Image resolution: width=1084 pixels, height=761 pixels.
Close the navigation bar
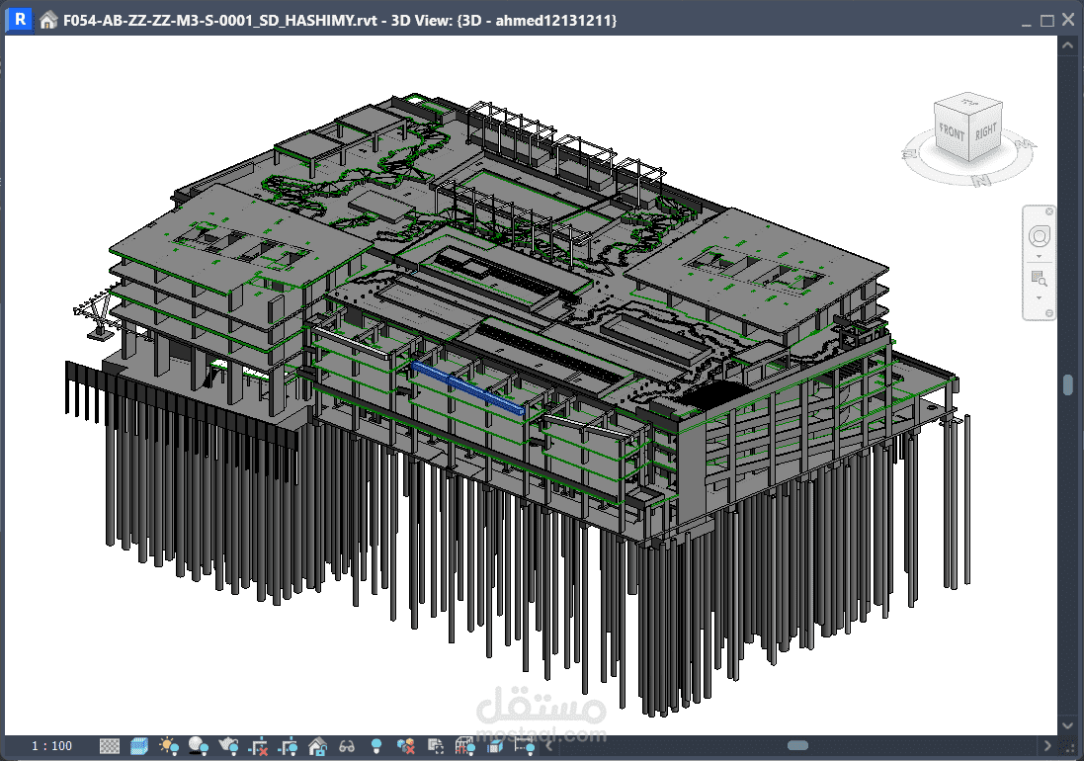(1048, 211)
